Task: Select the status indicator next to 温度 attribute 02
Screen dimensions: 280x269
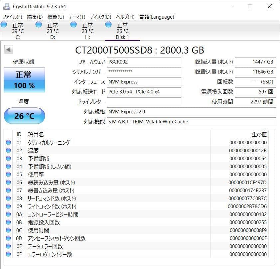Action: (8, 151)
